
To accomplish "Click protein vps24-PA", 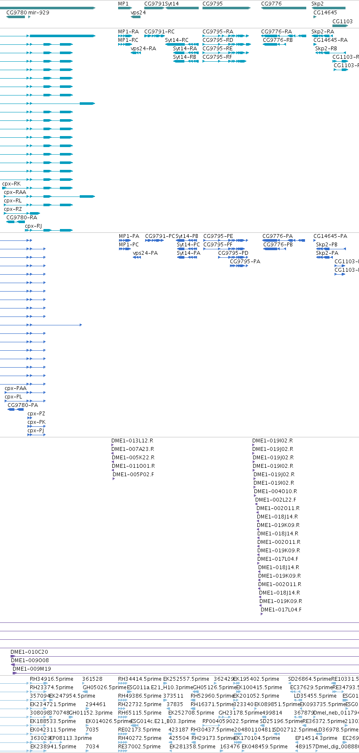I will (x=146, y=253).
